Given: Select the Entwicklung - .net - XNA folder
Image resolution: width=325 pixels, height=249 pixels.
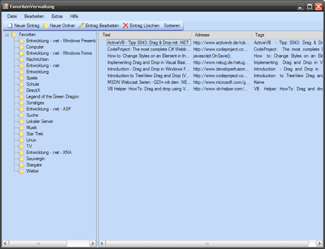Looking at the screenshot, I should 49,153.
